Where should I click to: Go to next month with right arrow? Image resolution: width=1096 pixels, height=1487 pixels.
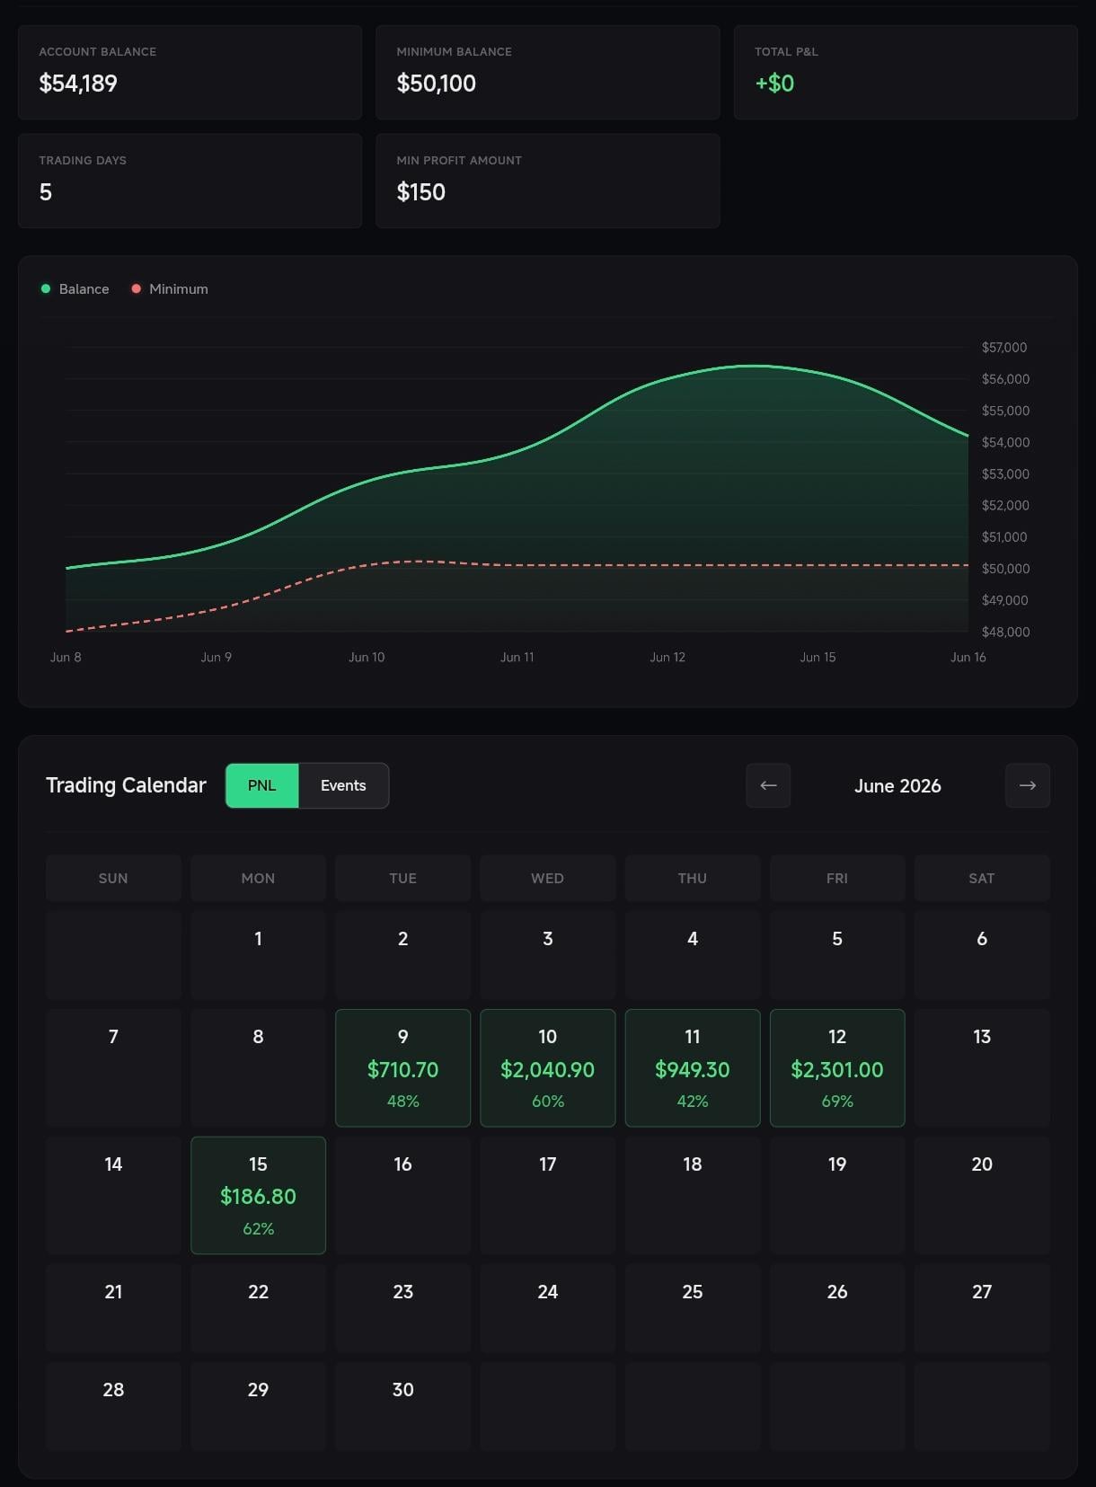1028,785
